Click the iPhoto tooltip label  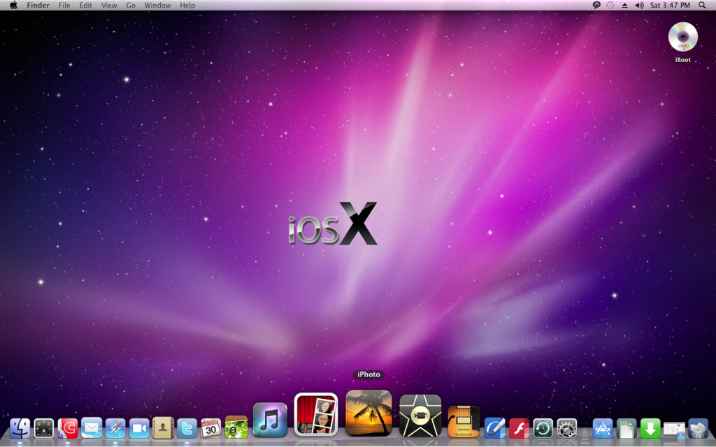click(x=368, y=374)
